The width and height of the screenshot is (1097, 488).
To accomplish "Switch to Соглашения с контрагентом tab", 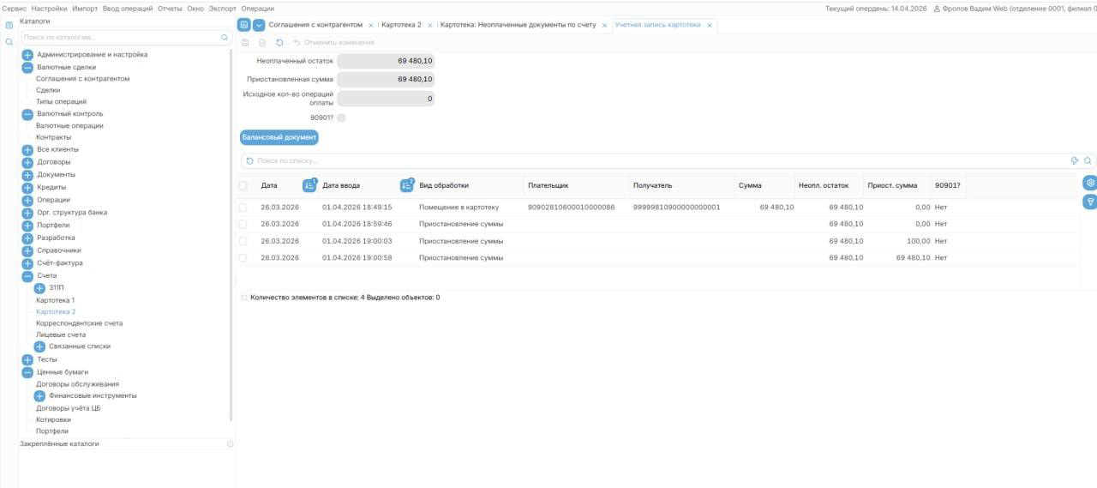I will click(x=315, y=25).
